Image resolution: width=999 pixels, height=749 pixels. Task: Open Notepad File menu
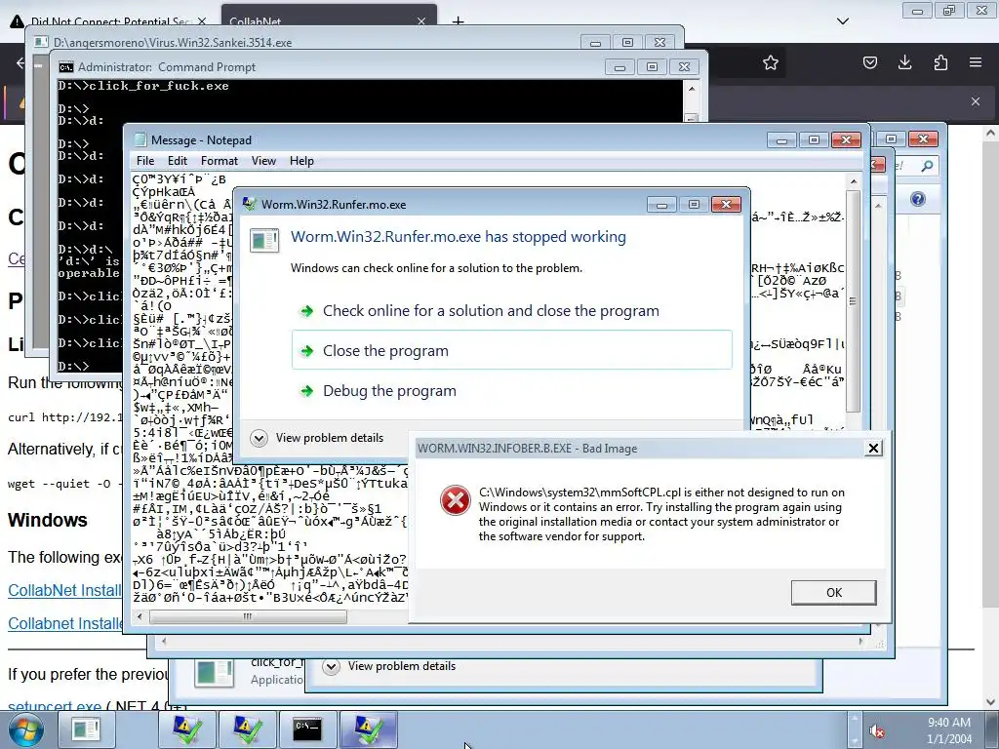(x=145, y=161)
